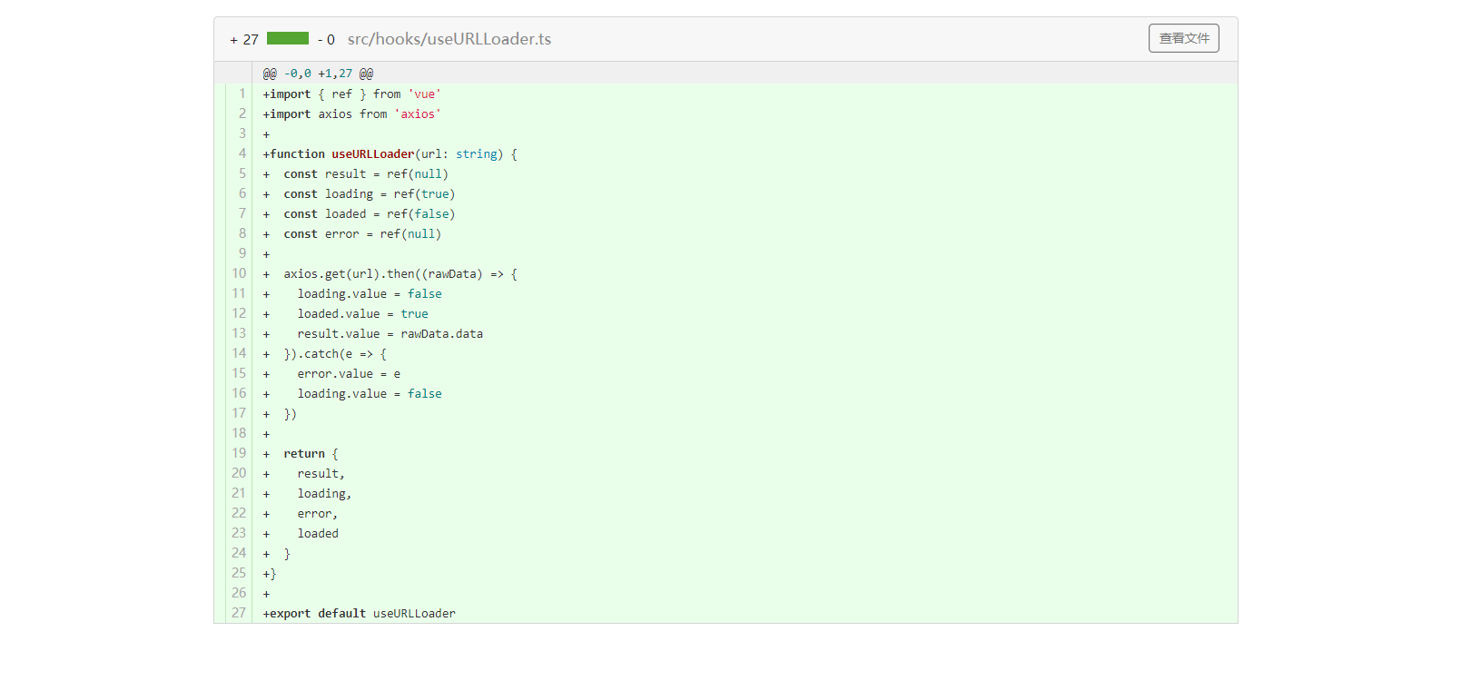The width and height of the screenshot is (1481, 681).
Task: Click the '- 0' deletions count
Action: (x=326, y=40)
